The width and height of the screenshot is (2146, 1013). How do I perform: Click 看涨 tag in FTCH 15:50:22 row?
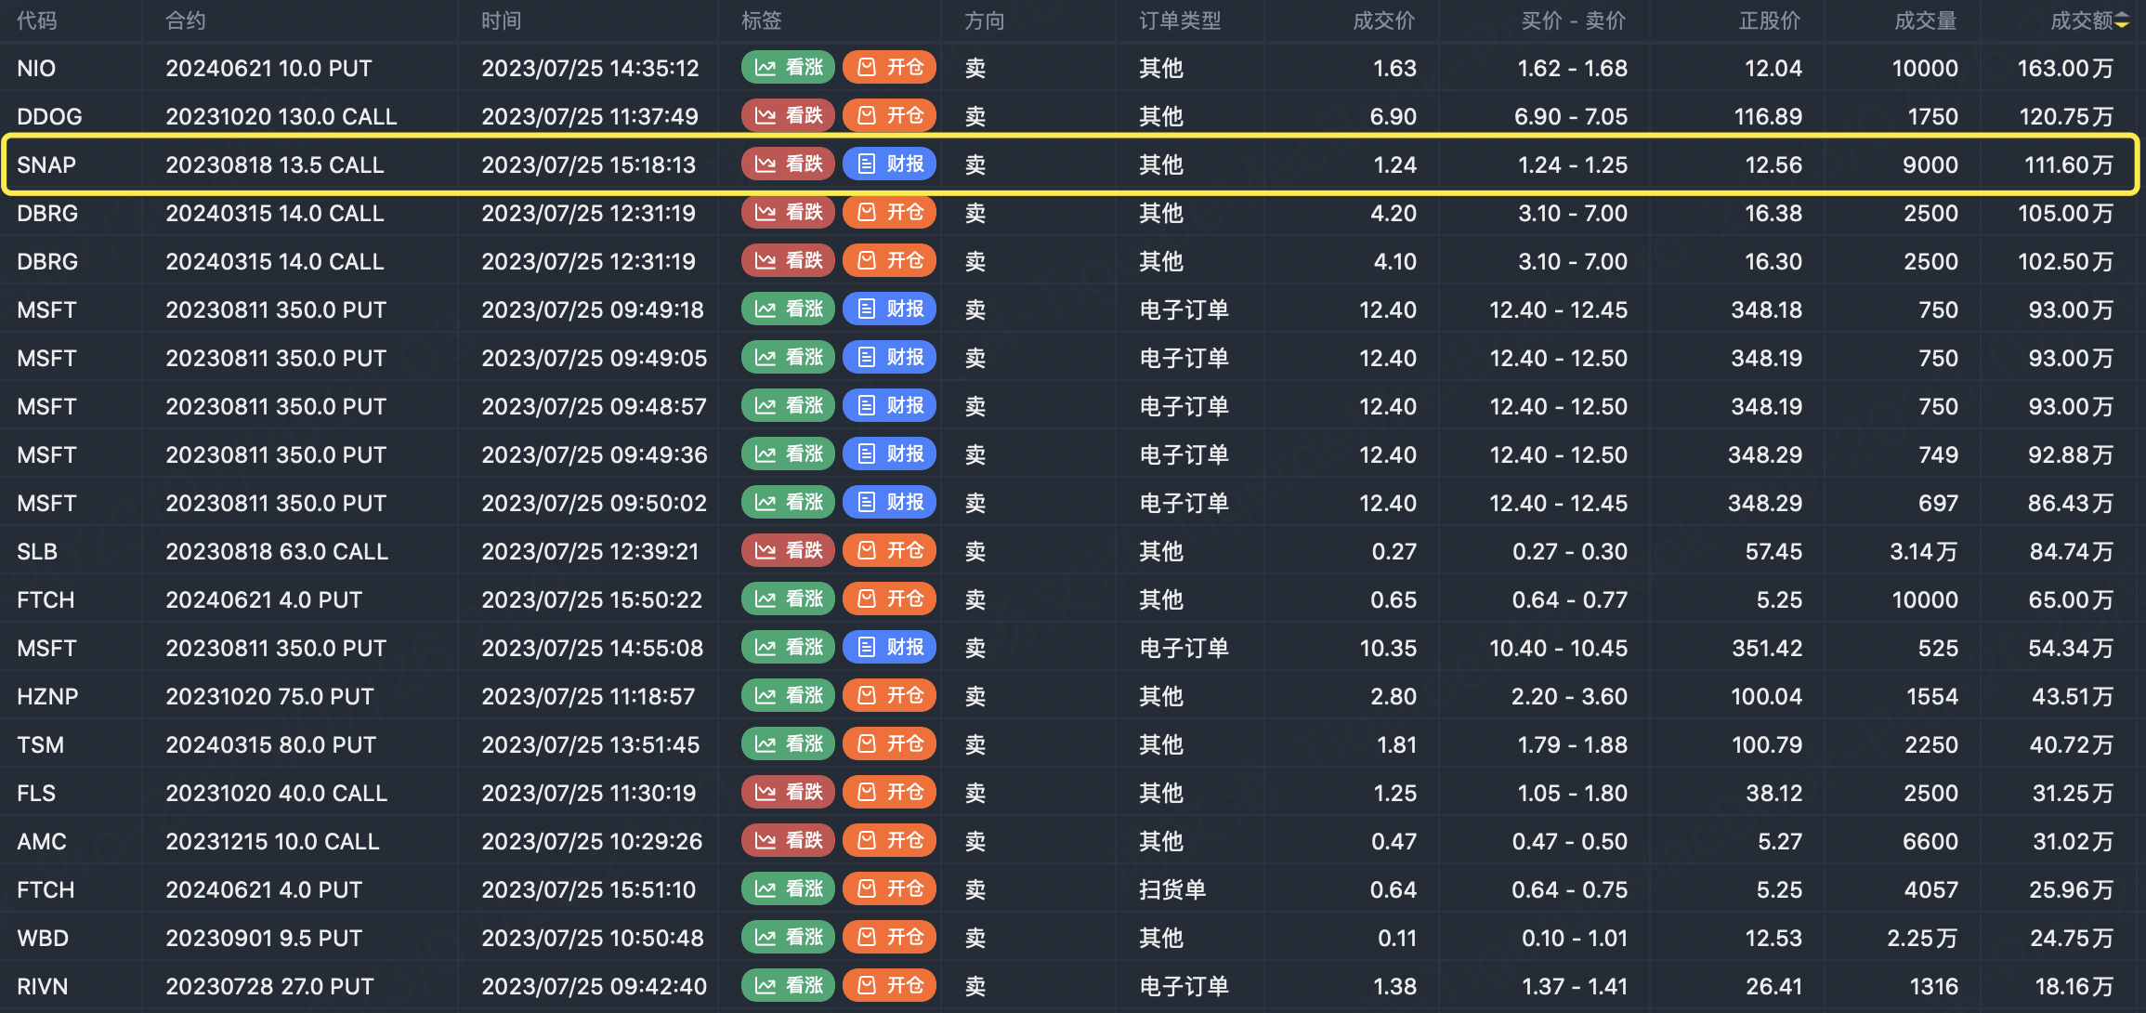point(789,599)
